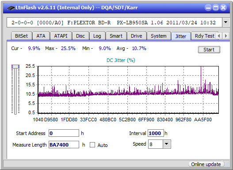
Task: Click the Min value 9.0%
Action: point(105,48)
